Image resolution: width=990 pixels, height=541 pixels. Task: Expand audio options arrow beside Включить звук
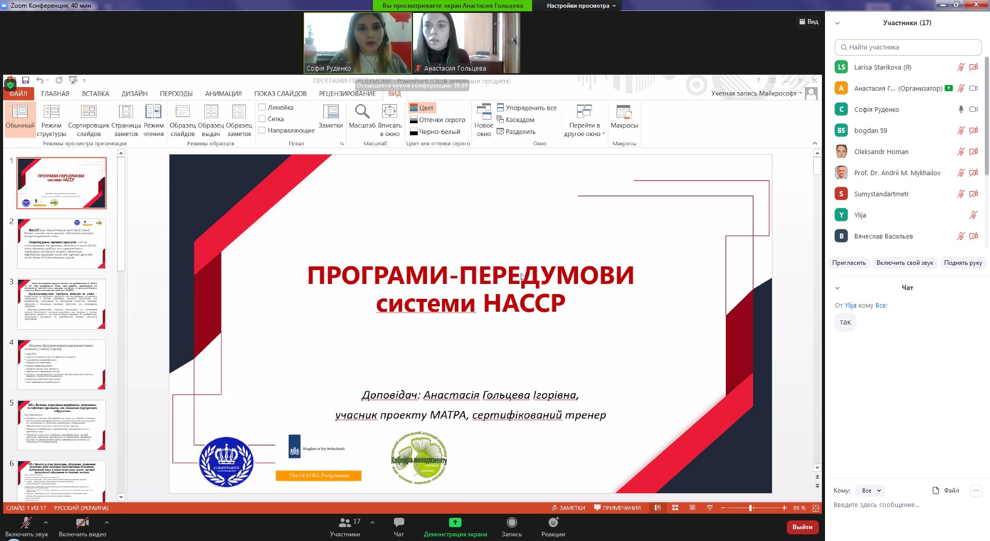[x=46, y=522]
